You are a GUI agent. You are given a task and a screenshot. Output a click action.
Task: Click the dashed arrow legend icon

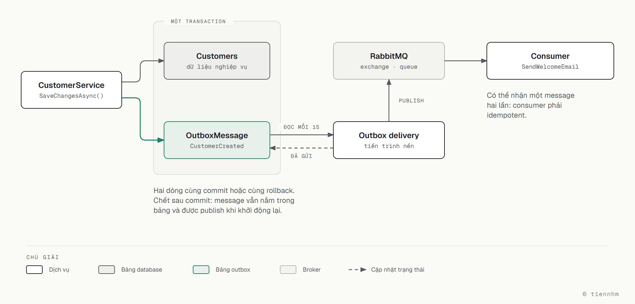pyautogui.click(x=358, y=270)
